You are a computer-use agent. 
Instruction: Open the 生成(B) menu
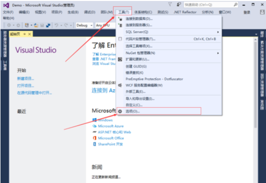pos(73,12)
